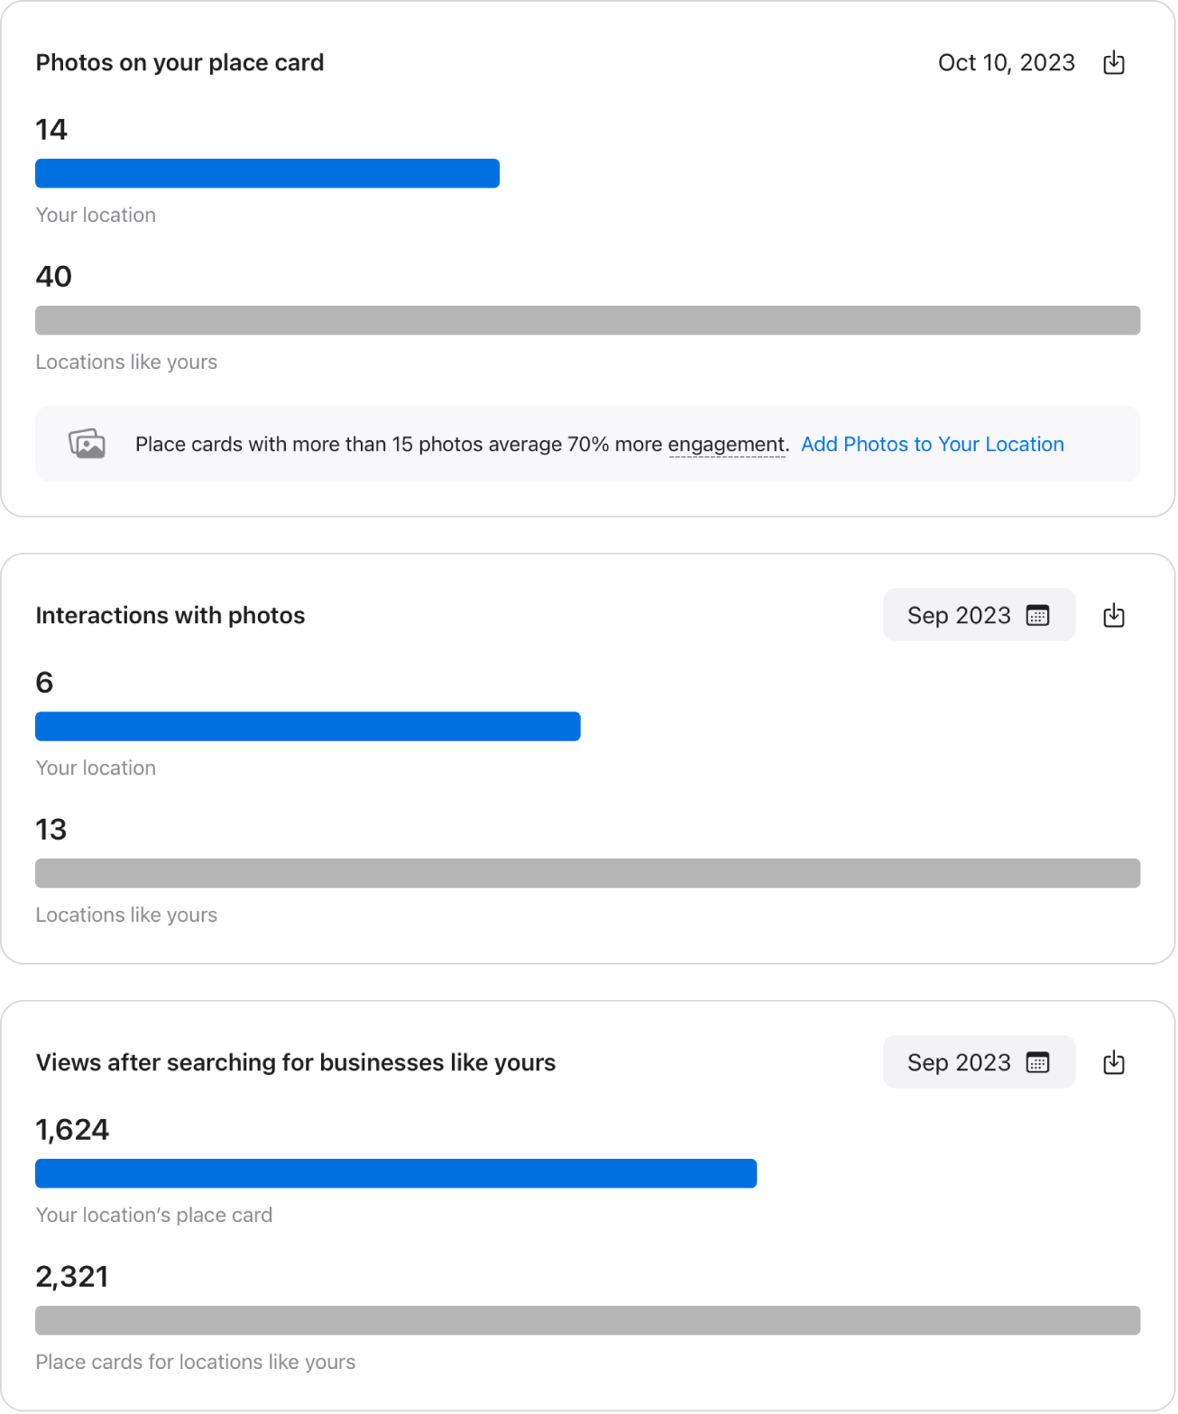Select the Interactions with photos heading
This screenshot has width=1178, height=1414.
170,615
